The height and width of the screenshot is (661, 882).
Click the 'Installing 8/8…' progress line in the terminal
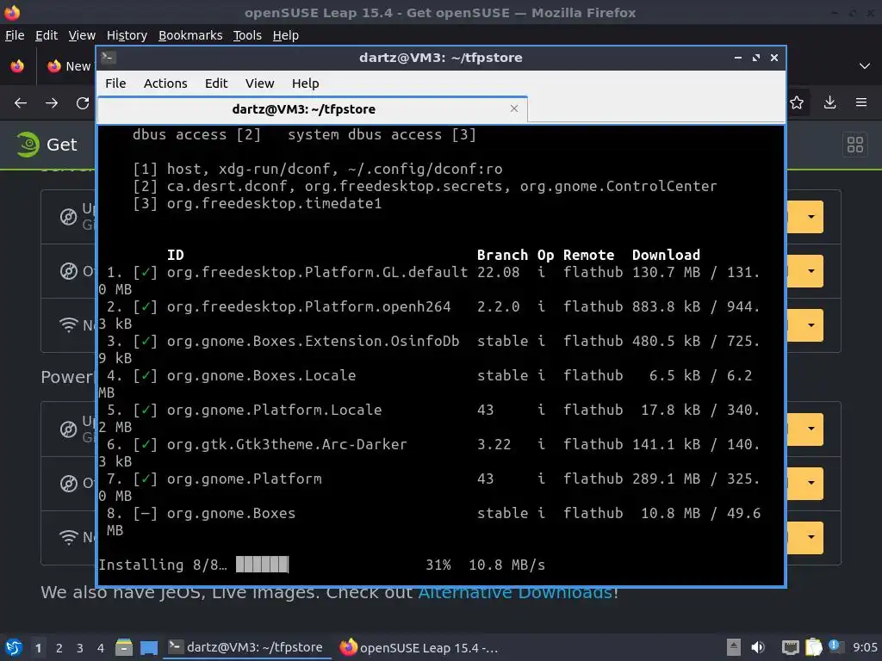coord(322,565)
